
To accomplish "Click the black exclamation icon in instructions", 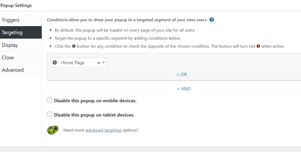I will tap(74, 46).
